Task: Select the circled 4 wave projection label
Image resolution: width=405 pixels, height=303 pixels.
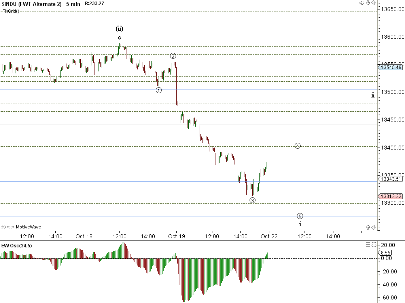Action: coord(297,146)
